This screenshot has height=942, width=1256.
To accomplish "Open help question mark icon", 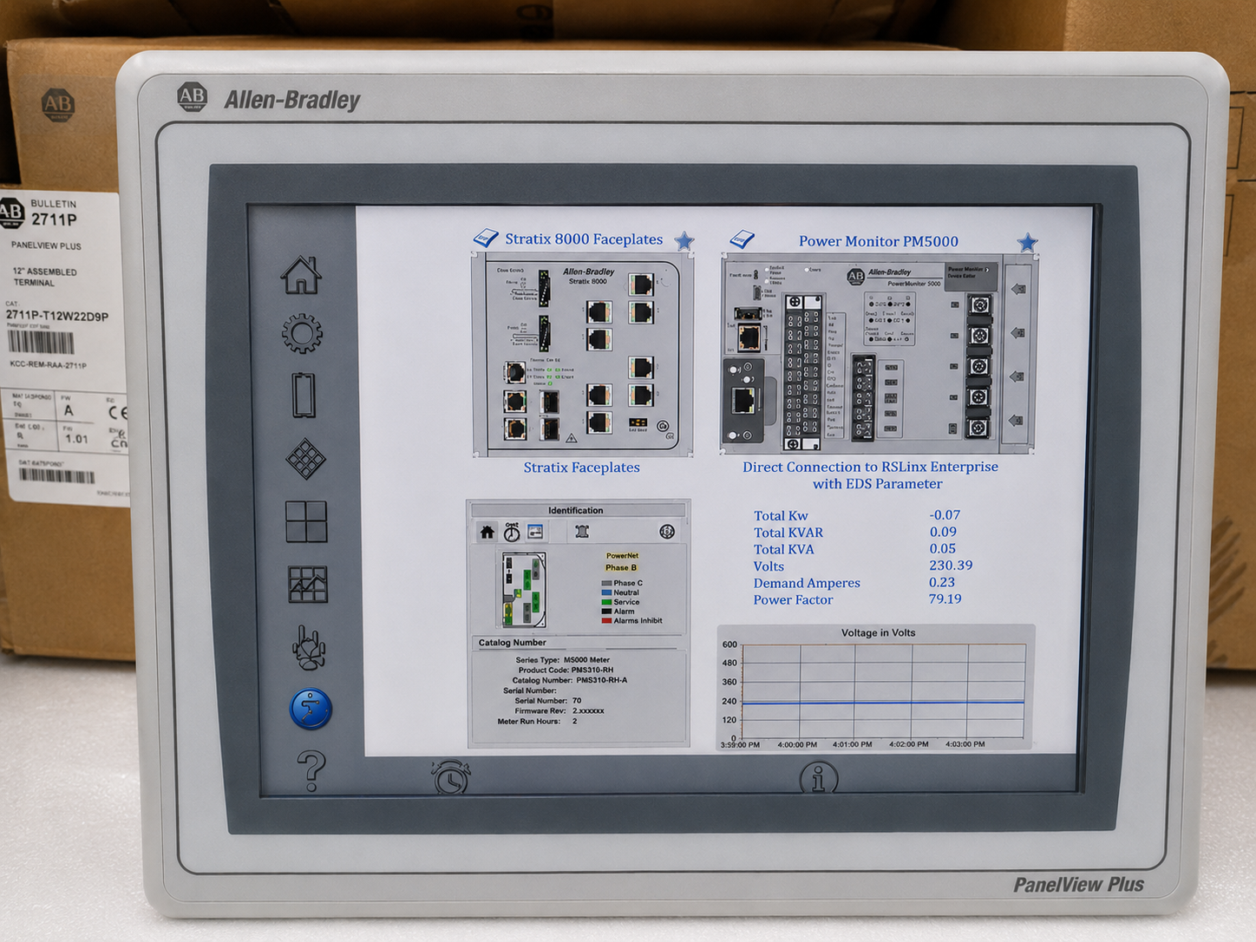I will tap(311, 770).
